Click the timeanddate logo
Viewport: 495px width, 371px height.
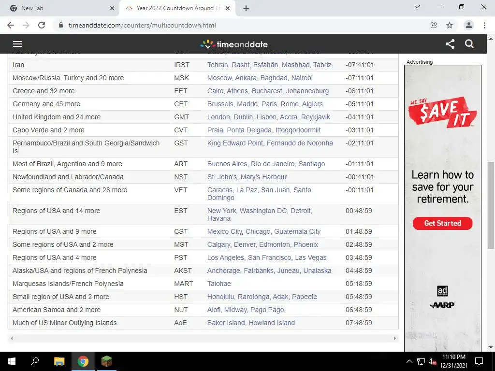tap(234, 44)
